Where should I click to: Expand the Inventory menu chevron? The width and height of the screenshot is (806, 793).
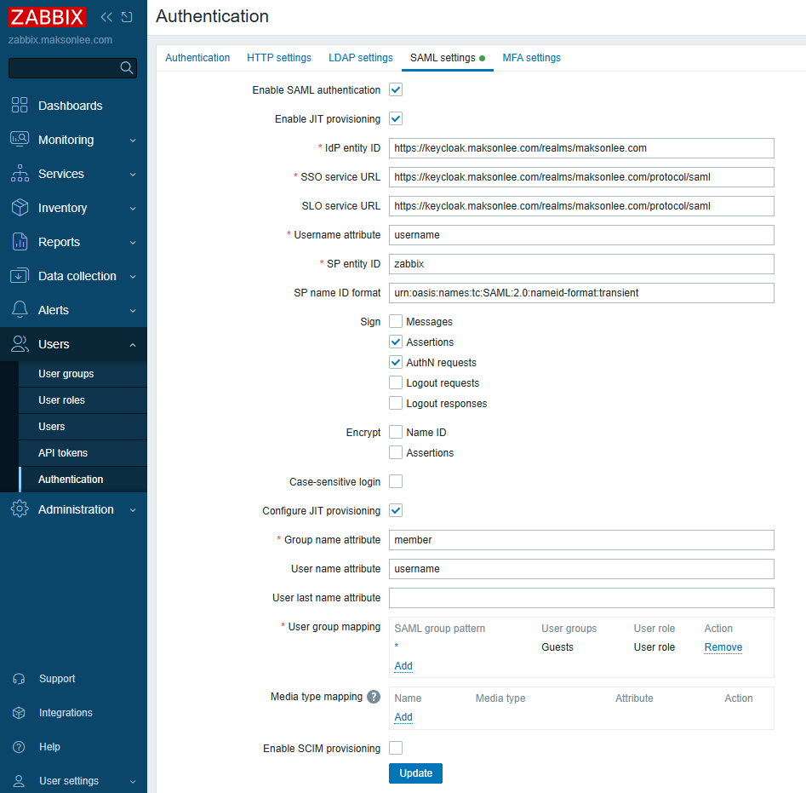point(133,209)
